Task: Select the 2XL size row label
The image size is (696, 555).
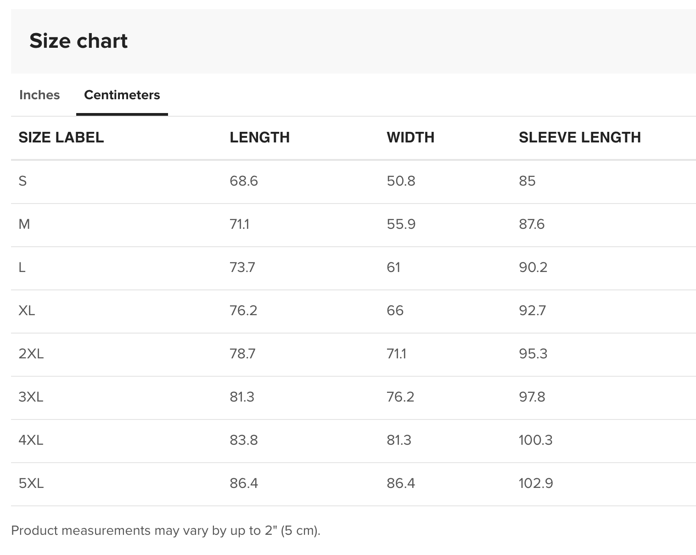Action: click(x=31, y=354)
